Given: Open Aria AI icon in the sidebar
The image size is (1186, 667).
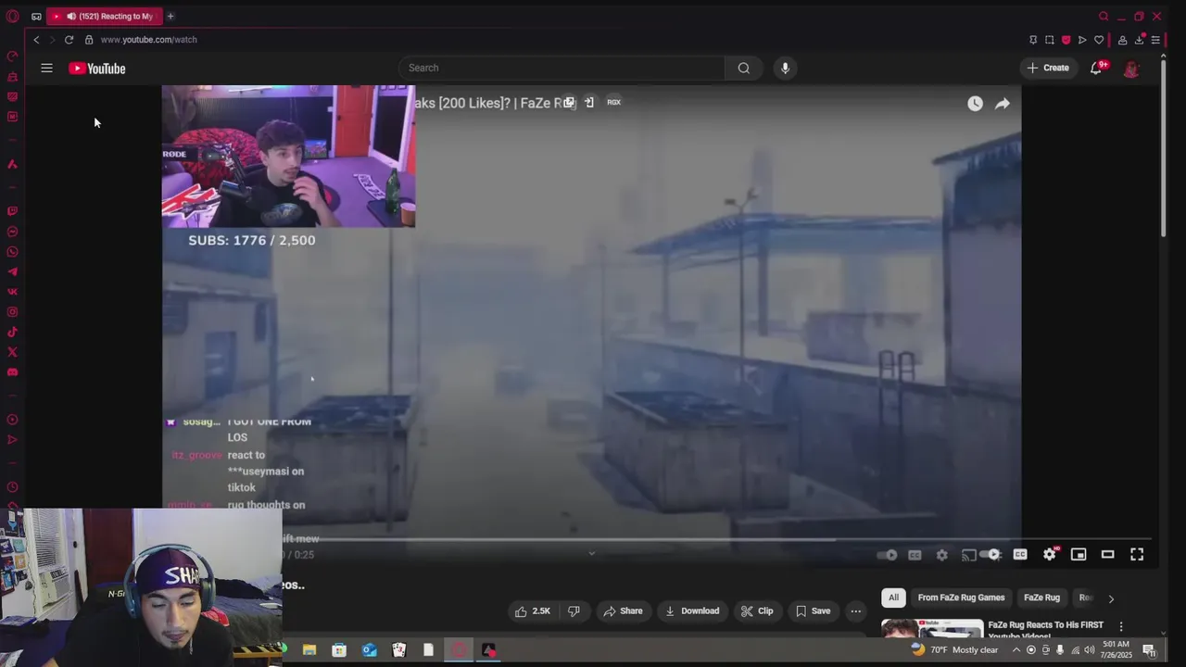Looking at the screenshot, I should pyautogui.click(x=12, y=164).
